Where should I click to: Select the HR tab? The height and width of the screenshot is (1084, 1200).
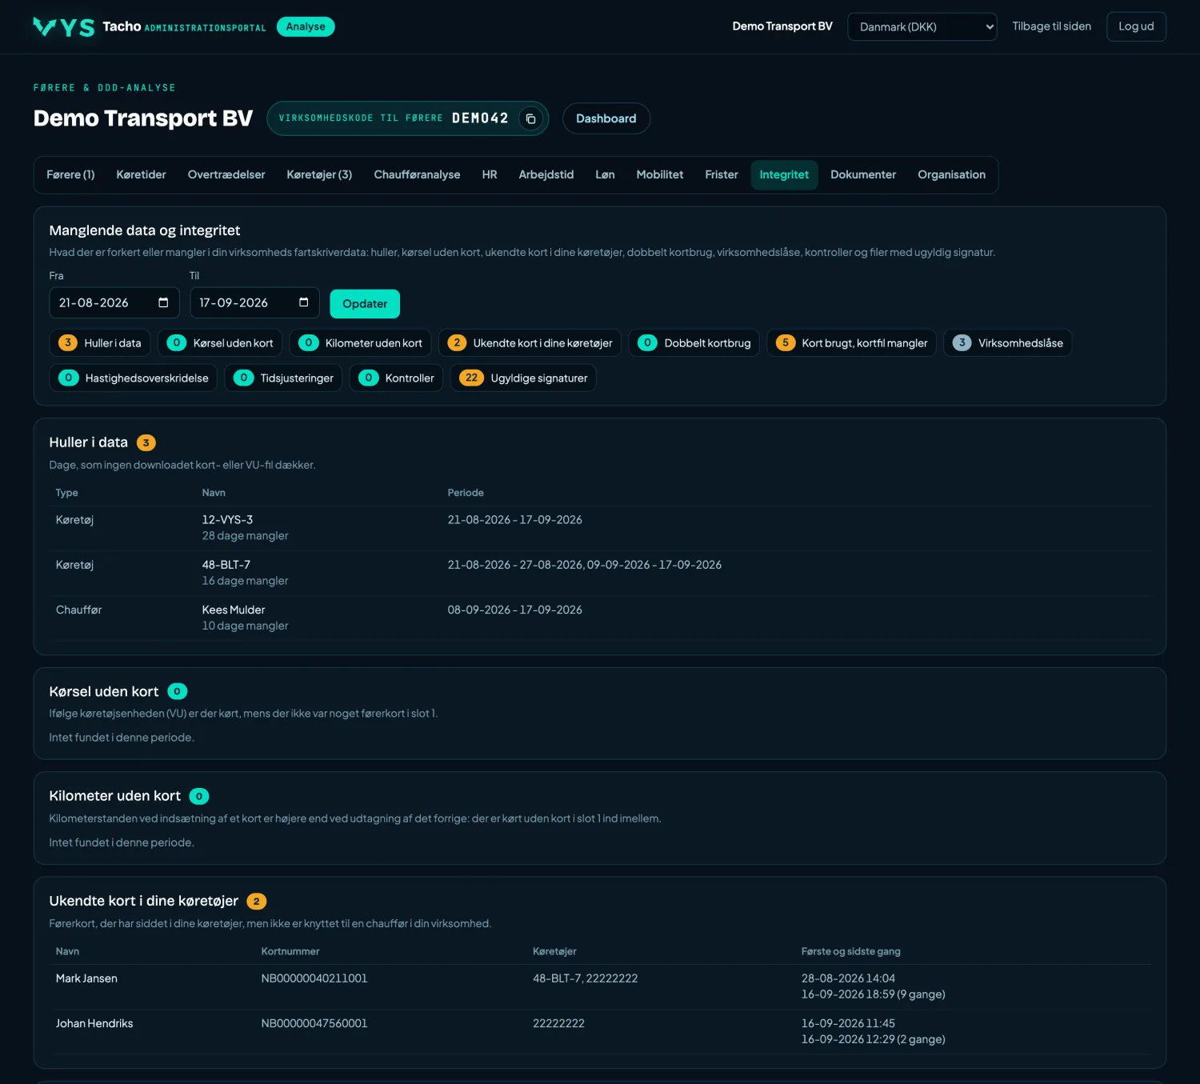click(490, 174)
